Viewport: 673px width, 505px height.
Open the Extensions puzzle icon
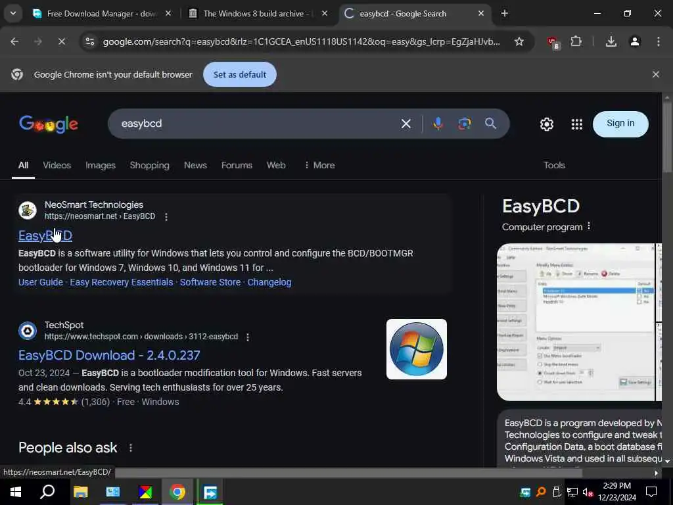click(x=576, y=41)
